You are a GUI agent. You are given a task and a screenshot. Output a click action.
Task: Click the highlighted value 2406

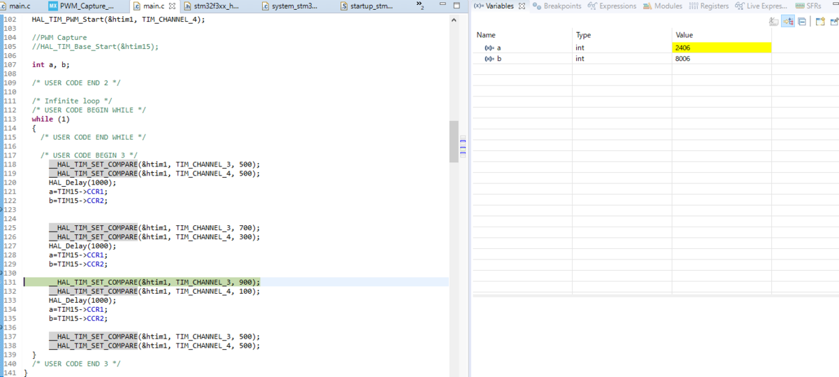(x=722, y=48)
